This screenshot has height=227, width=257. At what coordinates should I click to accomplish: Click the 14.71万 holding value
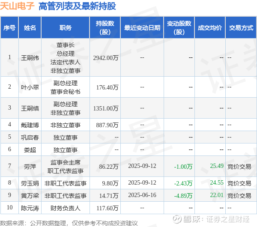[x=109, y=196]
